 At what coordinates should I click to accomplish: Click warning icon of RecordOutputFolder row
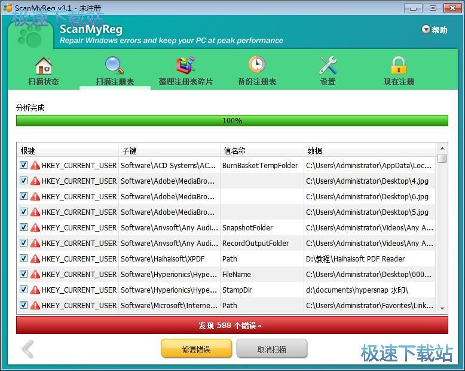35,243
